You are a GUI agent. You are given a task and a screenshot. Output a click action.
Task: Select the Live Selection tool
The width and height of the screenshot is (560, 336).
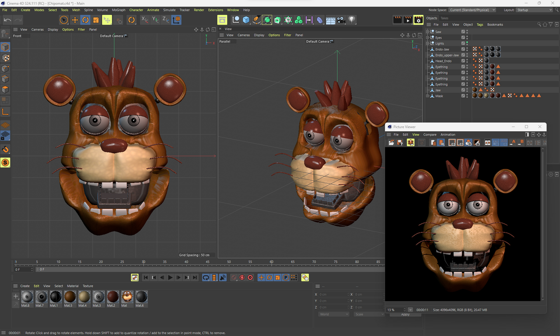coord(64,20)
